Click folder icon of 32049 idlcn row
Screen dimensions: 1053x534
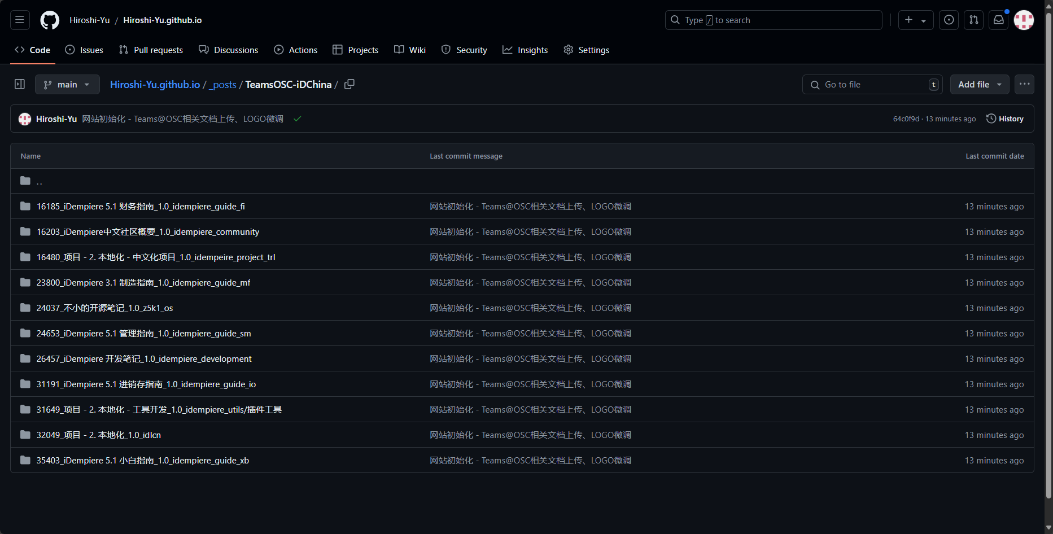25,435
